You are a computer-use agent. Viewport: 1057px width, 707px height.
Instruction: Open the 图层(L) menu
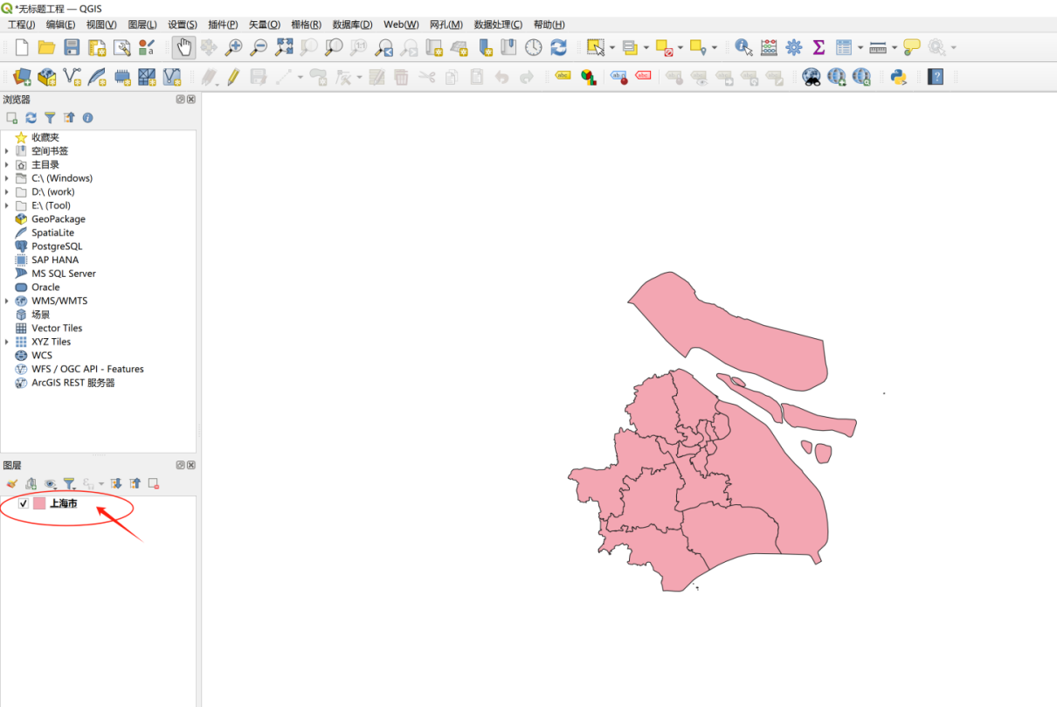(142, 24)
